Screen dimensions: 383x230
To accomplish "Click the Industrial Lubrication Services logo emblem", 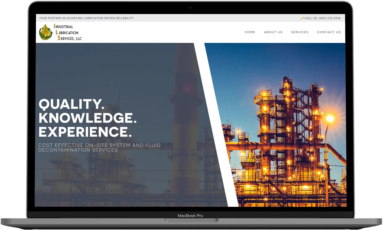I will click(46, 32).
